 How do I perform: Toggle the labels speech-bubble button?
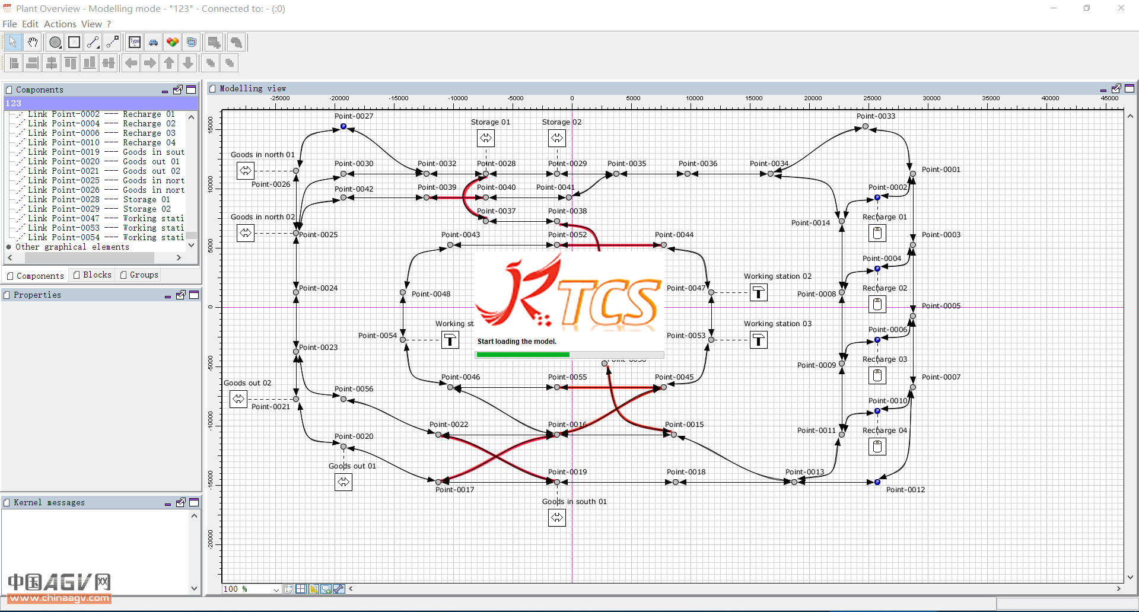click(x=326, y=589)
